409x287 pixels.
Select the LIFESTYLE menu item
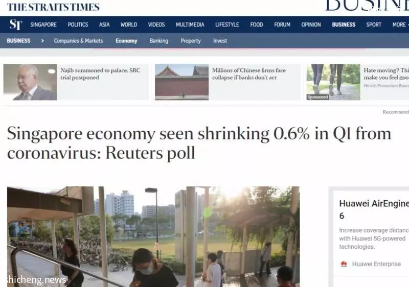click(x=227, y=25)
